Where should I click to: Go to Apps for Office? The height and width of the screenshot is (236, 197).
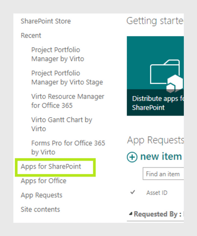click(x=43, y=181)
